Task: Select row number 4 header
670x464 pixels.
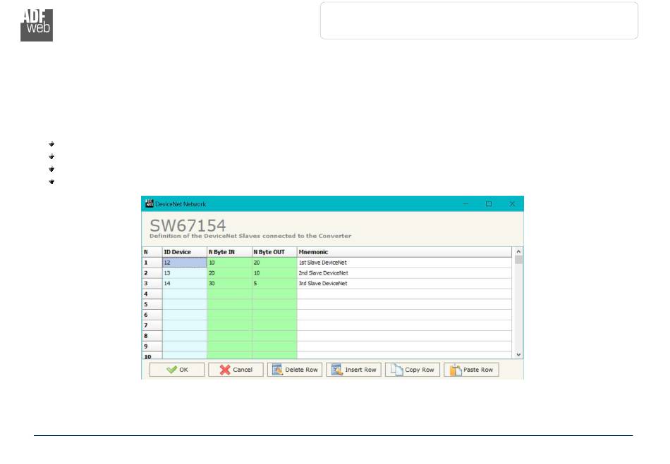Action: click(x=152, y=294)
